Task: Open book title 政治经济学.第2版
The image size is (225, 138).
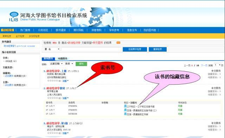Action: tap(57, 123)
